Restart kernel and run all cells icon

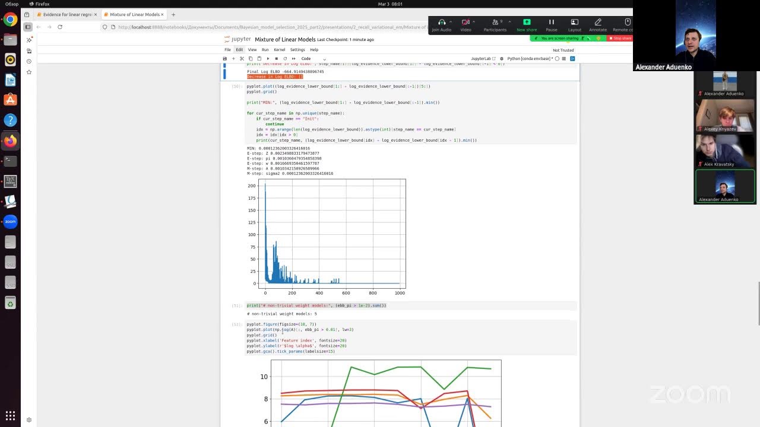pyautogui.click(x=293, y=59)
